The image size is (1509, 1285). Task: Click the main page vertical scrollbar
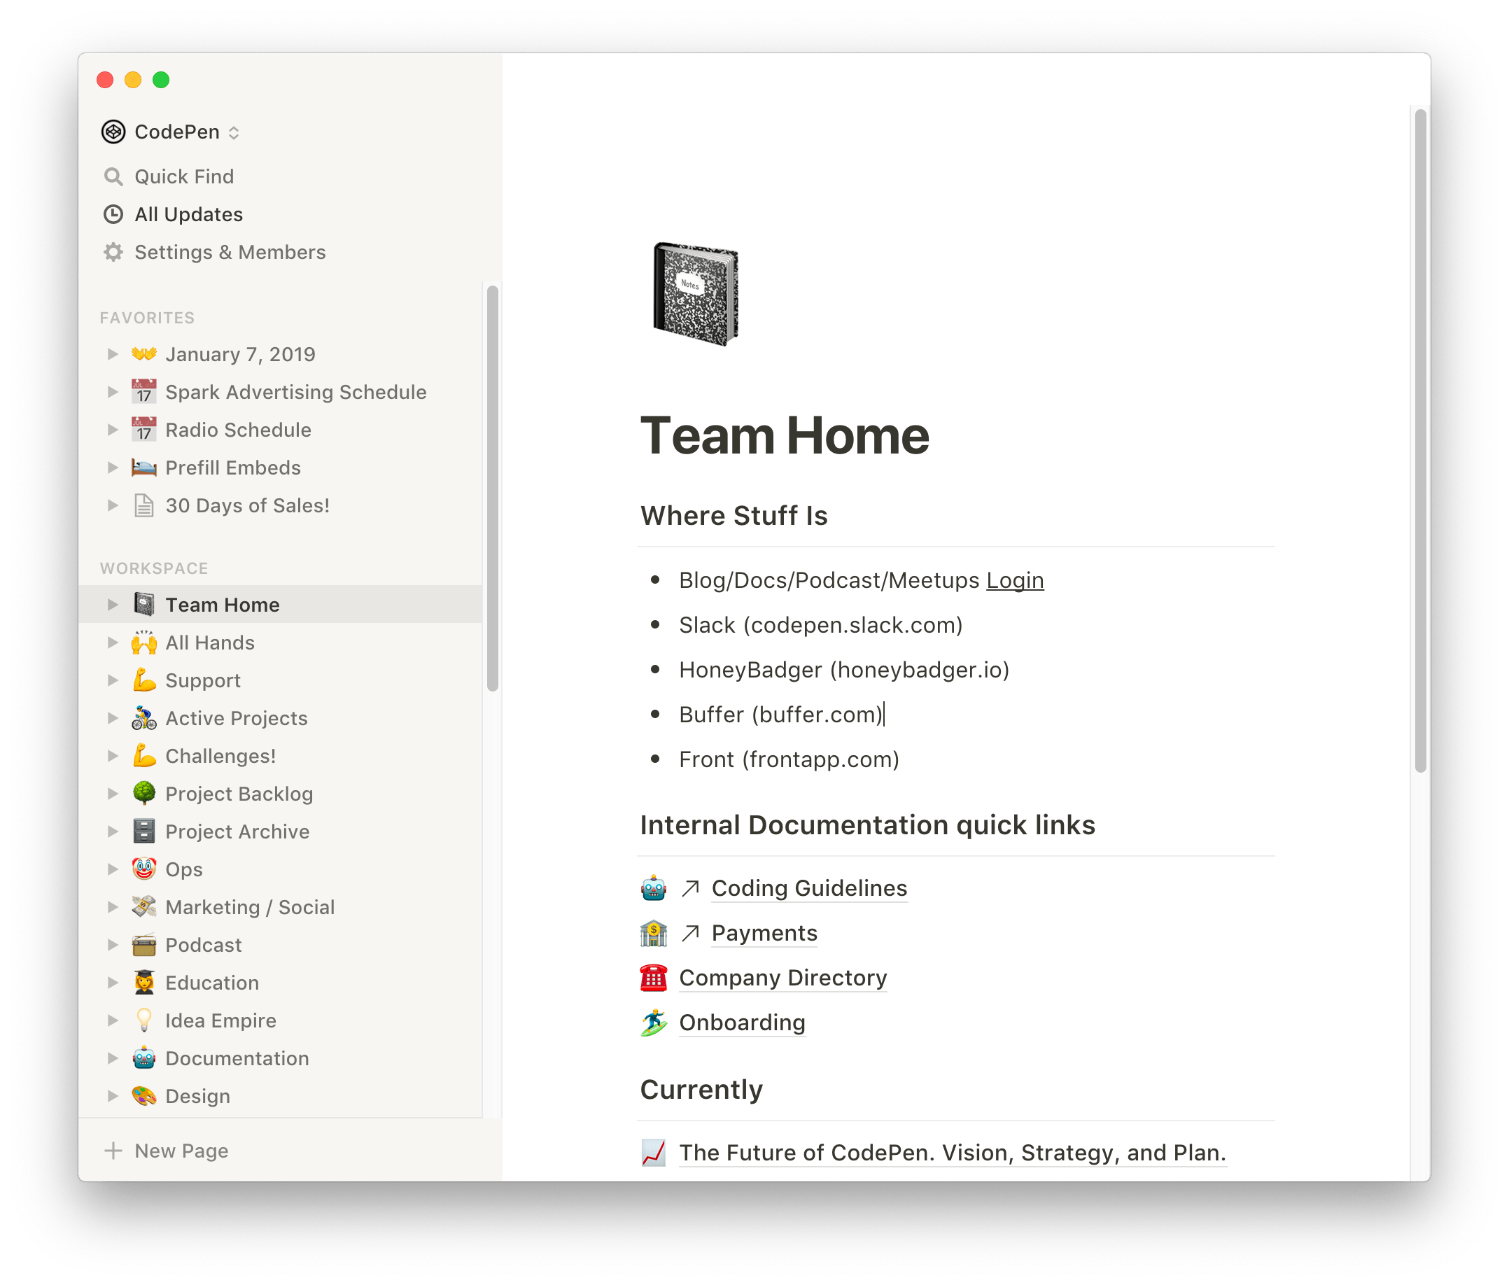(1420, 441)
